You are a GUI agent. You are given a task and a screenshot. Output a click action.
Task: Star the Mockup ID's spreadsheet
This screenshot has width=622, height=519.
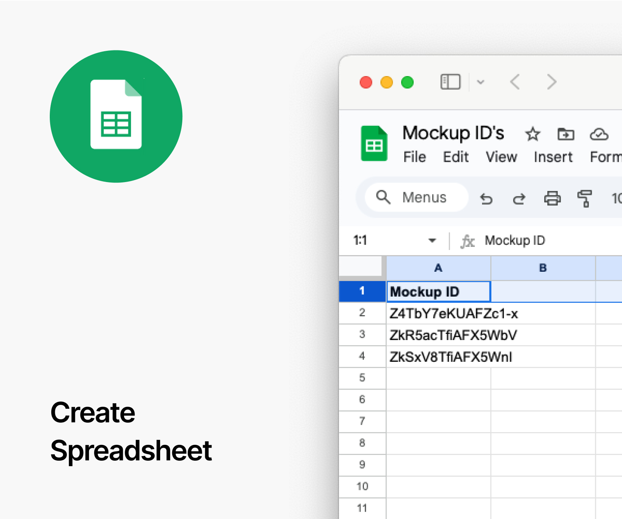click(x=533, y=134)
